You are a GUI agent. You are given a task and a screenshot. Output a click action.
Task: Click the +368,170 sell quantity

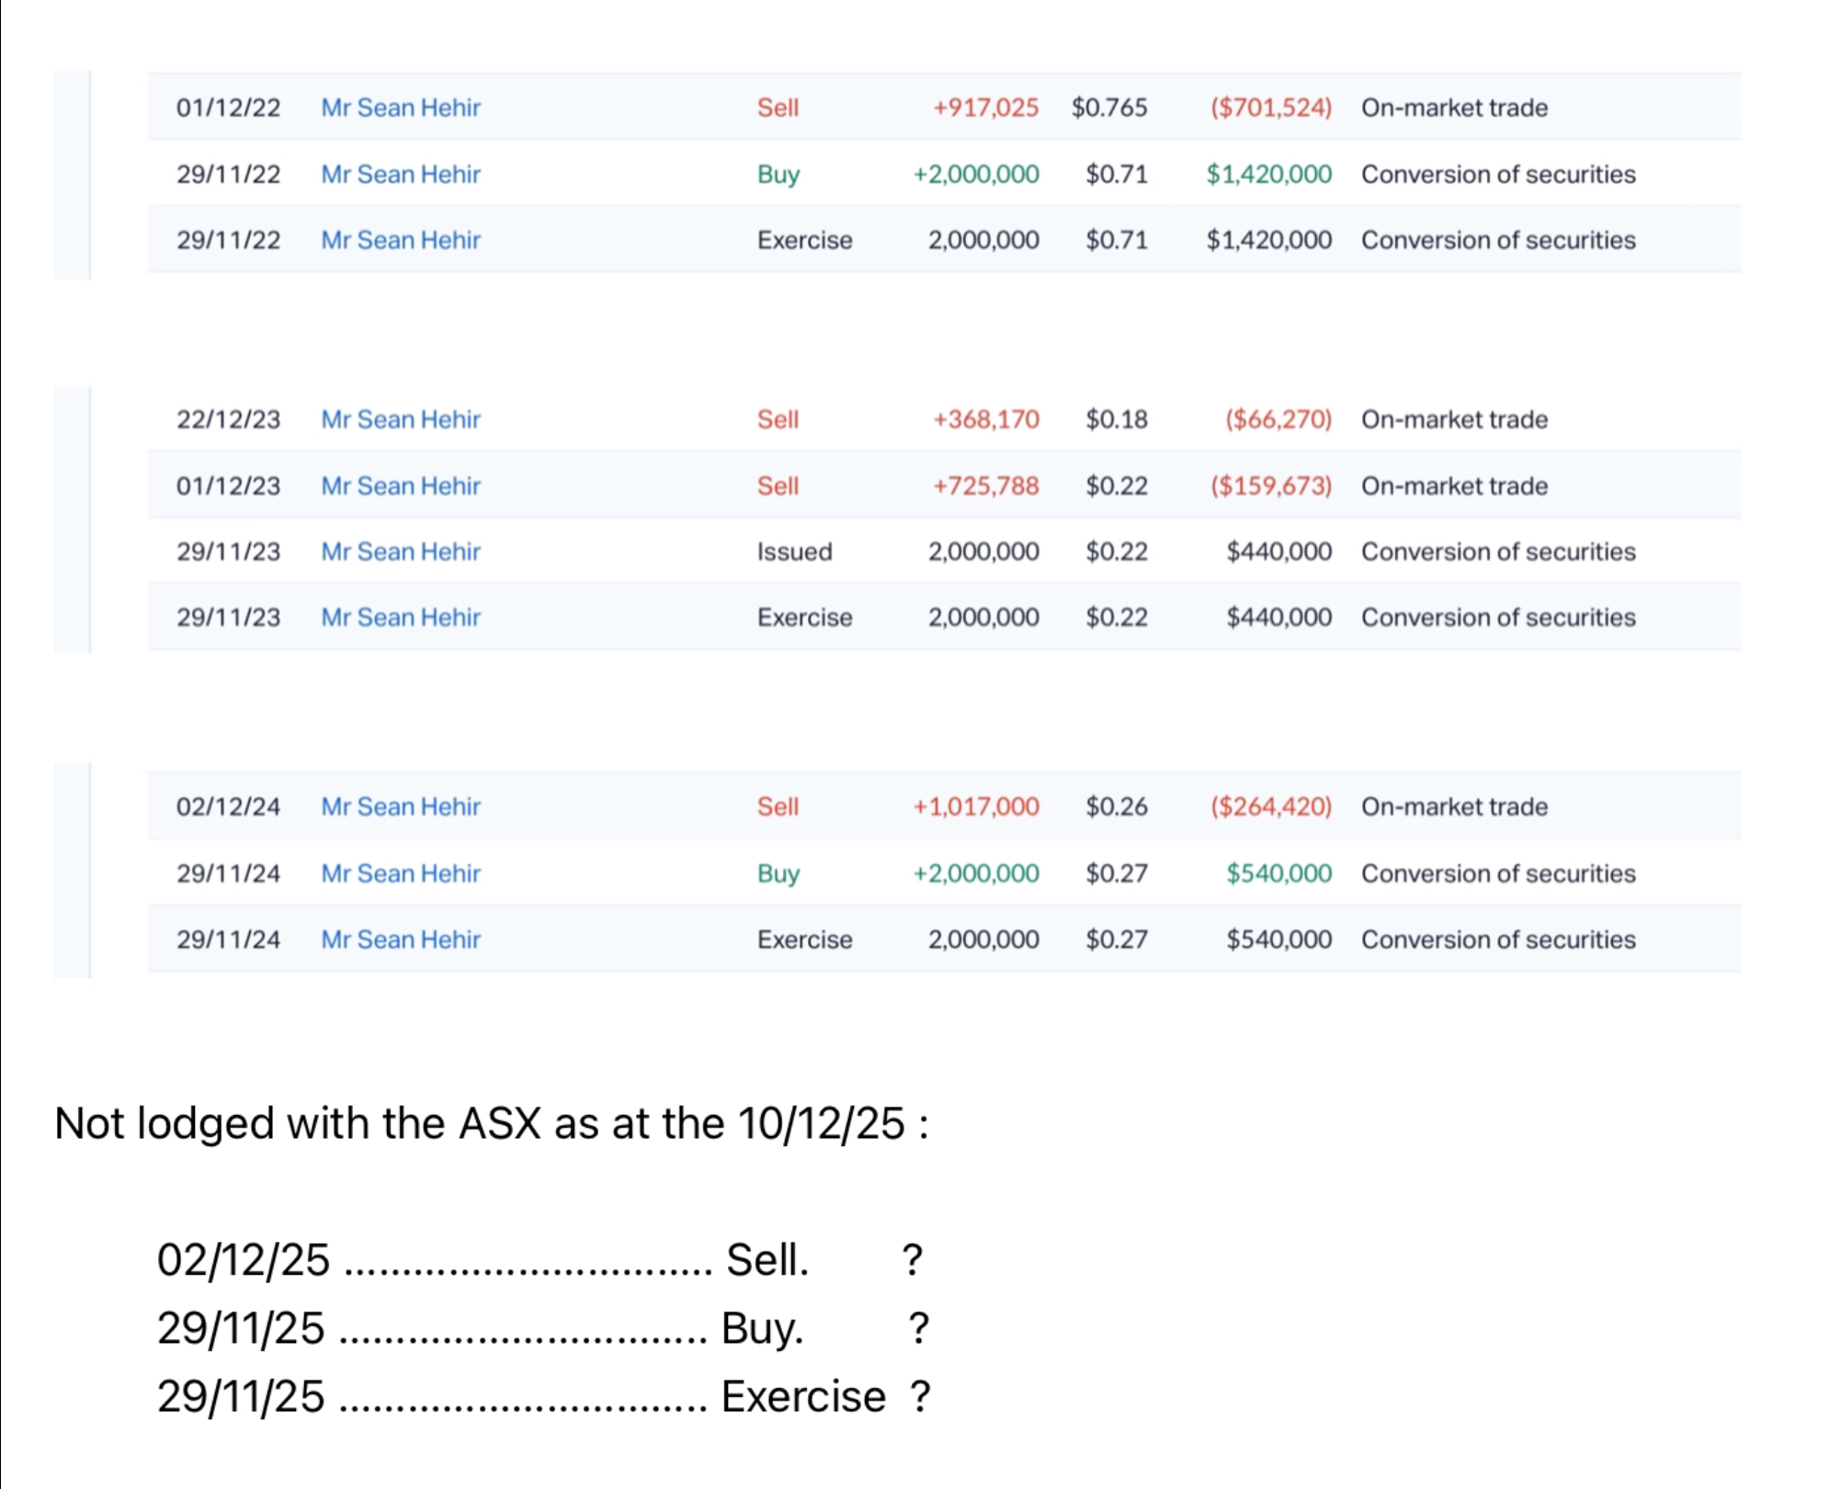985,419
